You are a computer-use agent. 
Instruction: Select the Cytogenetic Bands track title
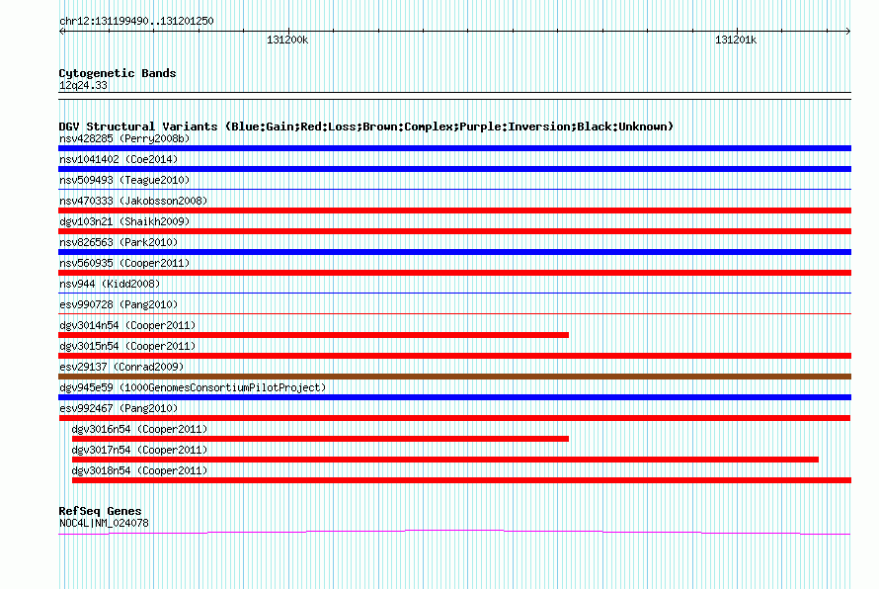118,73
